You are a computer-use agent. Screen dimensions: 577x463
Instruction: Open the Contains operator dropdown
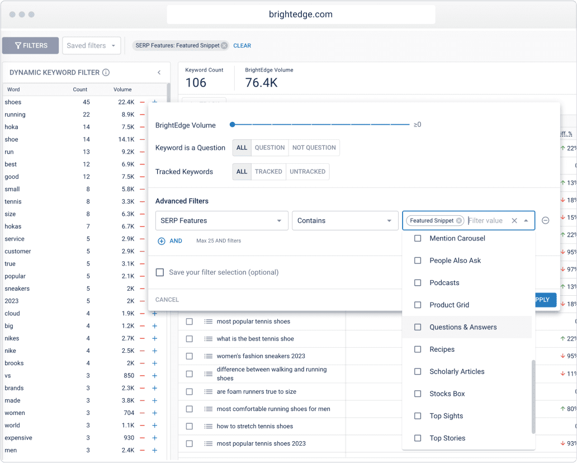coord(344,221)
